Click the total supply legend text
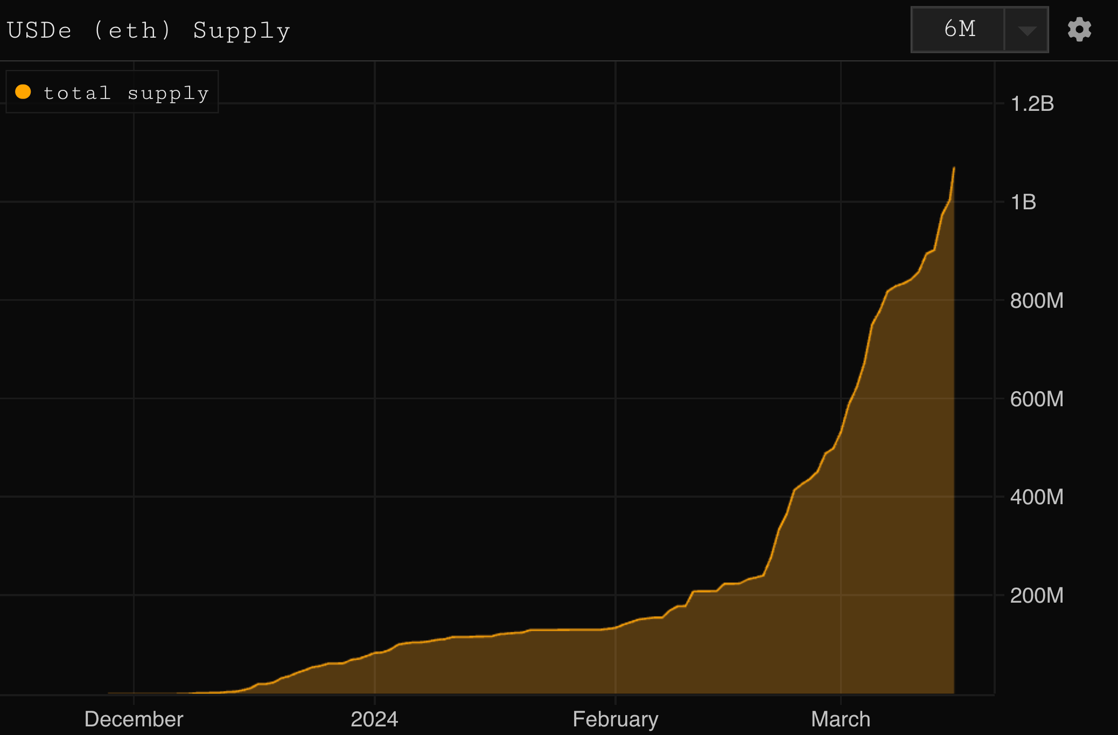The image size is (1118, 735). (126, 93)
